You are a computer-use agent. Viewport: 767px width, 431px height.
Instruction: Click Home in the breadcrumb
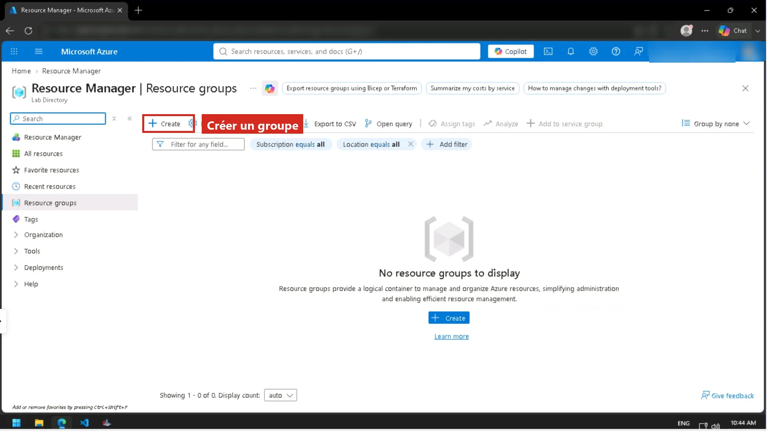[21, 71]
